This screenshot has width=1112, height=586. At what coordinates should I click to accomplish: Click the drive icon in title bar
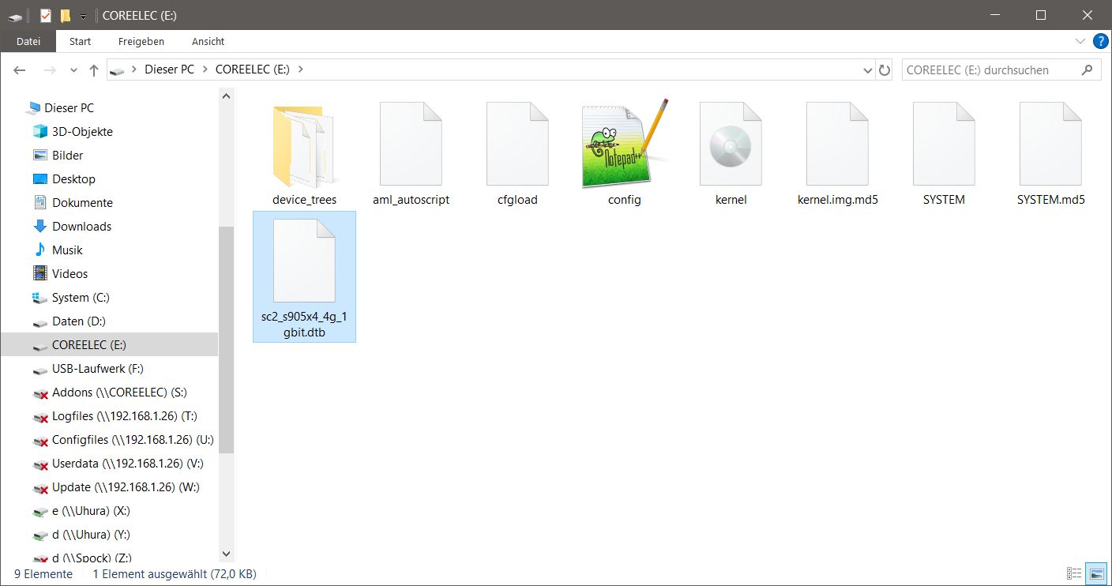click(x=17, y=16)
